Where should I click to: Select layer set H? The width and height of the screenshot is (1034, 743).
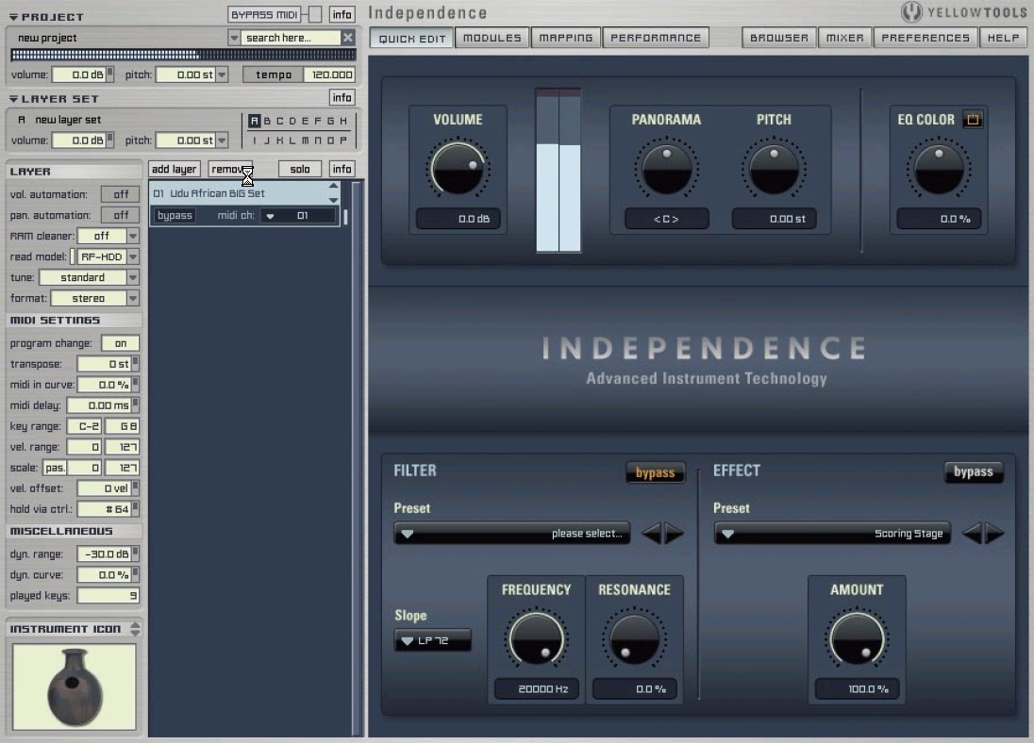[x=342, y=121]
